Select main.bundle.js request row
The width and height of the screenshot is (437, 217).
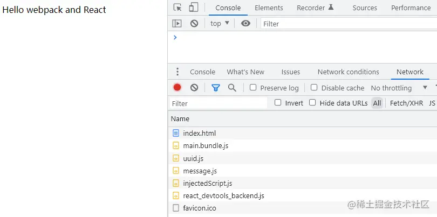(x=206, y=145)
